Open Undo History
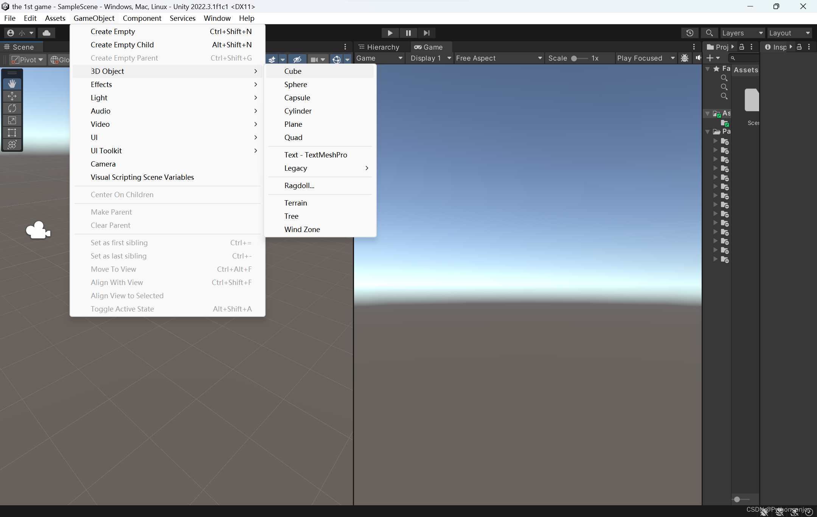The height and width of the screenshot is (517, 817). coord(690,33)
